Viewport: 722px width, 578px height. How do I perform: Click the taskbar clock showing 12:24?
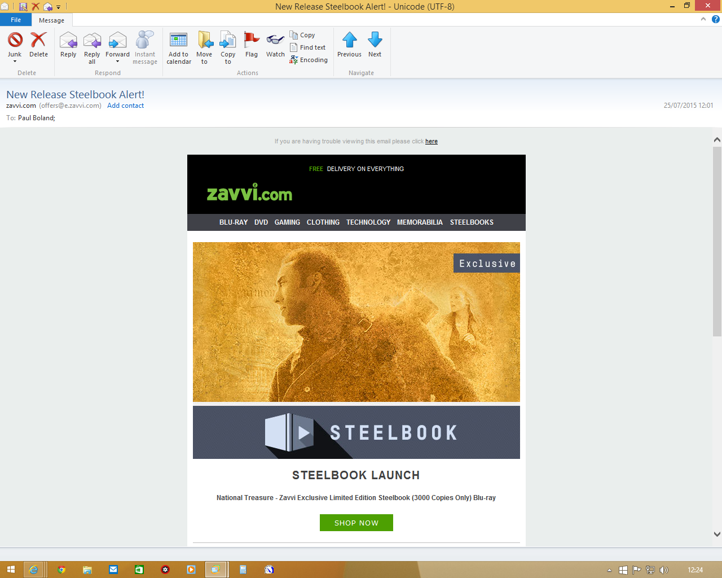click(695, 570)
